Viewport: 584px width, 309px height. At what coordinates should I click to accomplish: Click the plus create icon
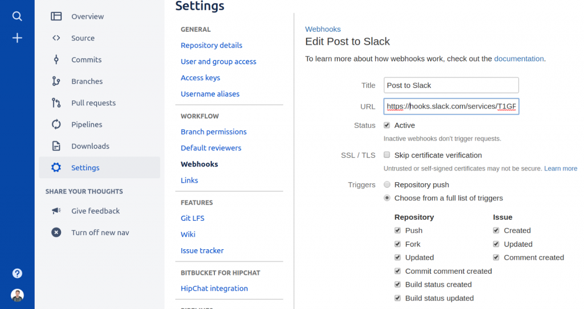tap(17, 38)
